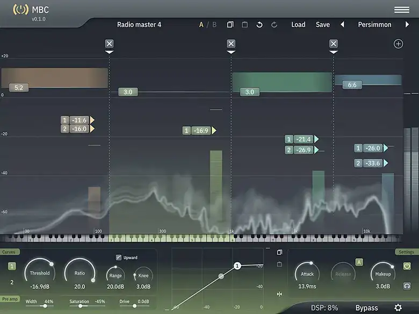Select the grey knee point on transfer curve

[x=221, y=276]
